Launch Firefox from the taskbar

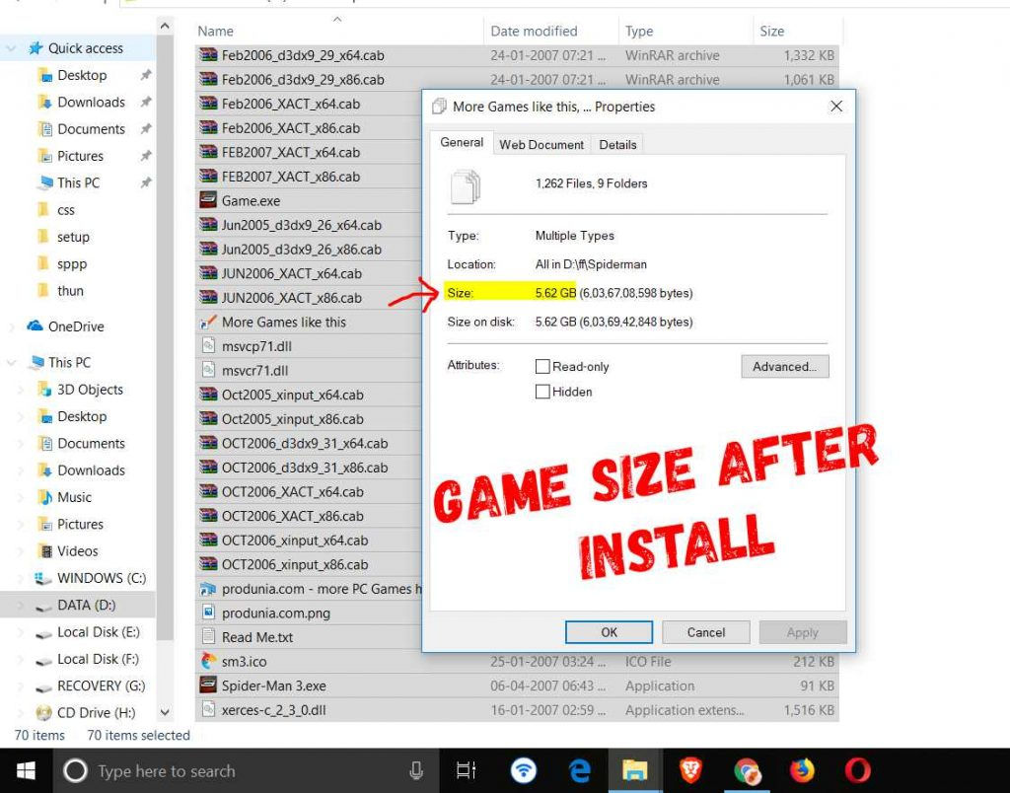pos(802,770)
